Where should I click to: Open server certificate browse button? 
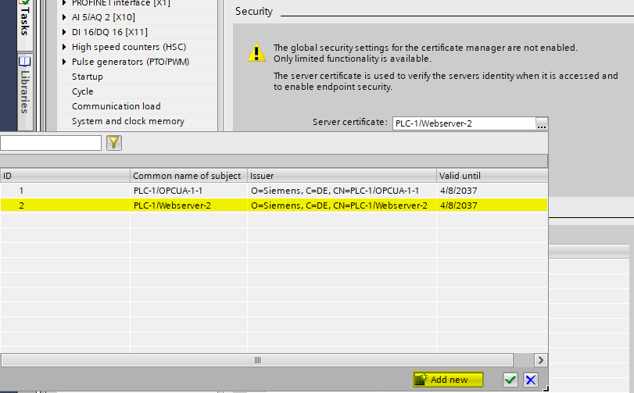(x=542, y=123)
